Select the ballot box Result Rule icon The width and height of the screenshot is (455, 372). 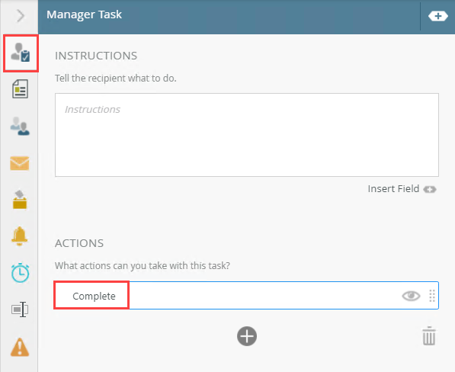coord(20,200)
